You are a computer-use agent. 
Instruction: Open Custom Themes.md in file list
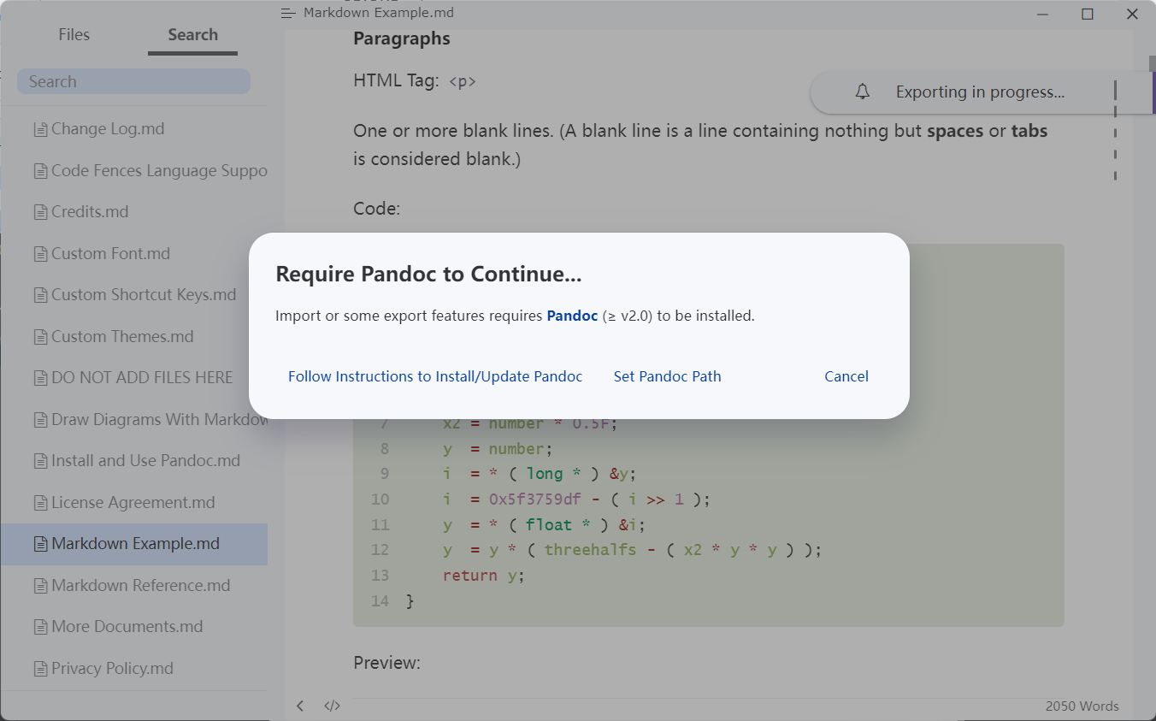click(134, 337)
